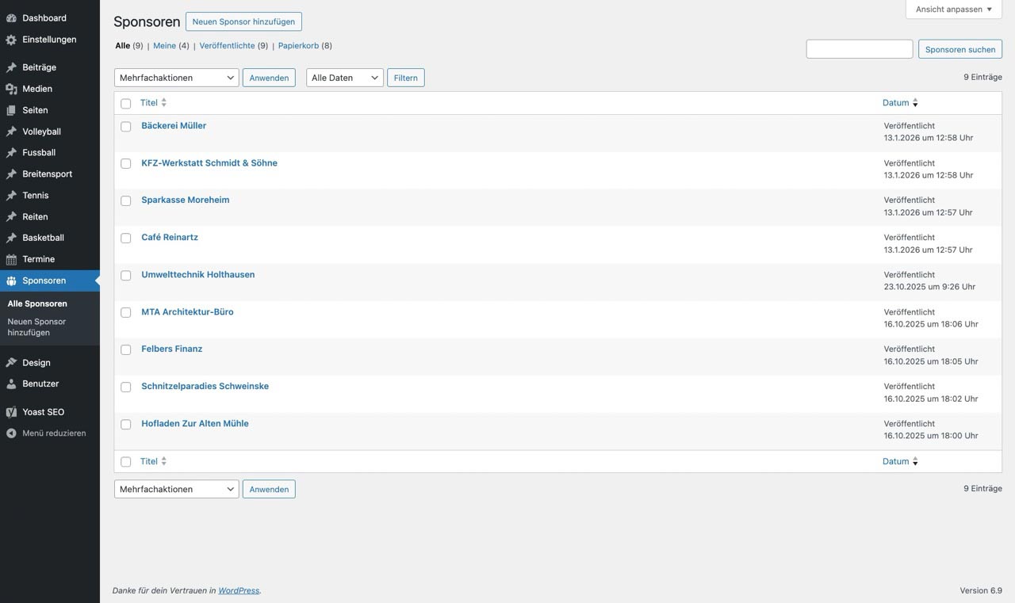Open Medien via its media icon

(x=11, y=89)
